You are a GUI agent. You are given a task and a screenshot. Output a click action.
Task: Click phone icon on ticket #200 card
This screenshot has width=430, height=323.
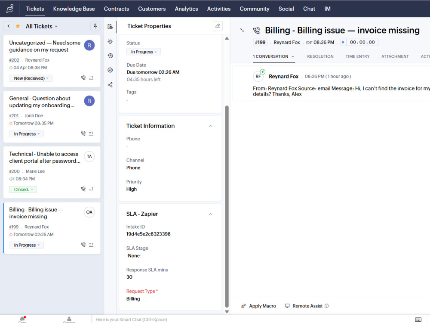(x=83, y=189)
